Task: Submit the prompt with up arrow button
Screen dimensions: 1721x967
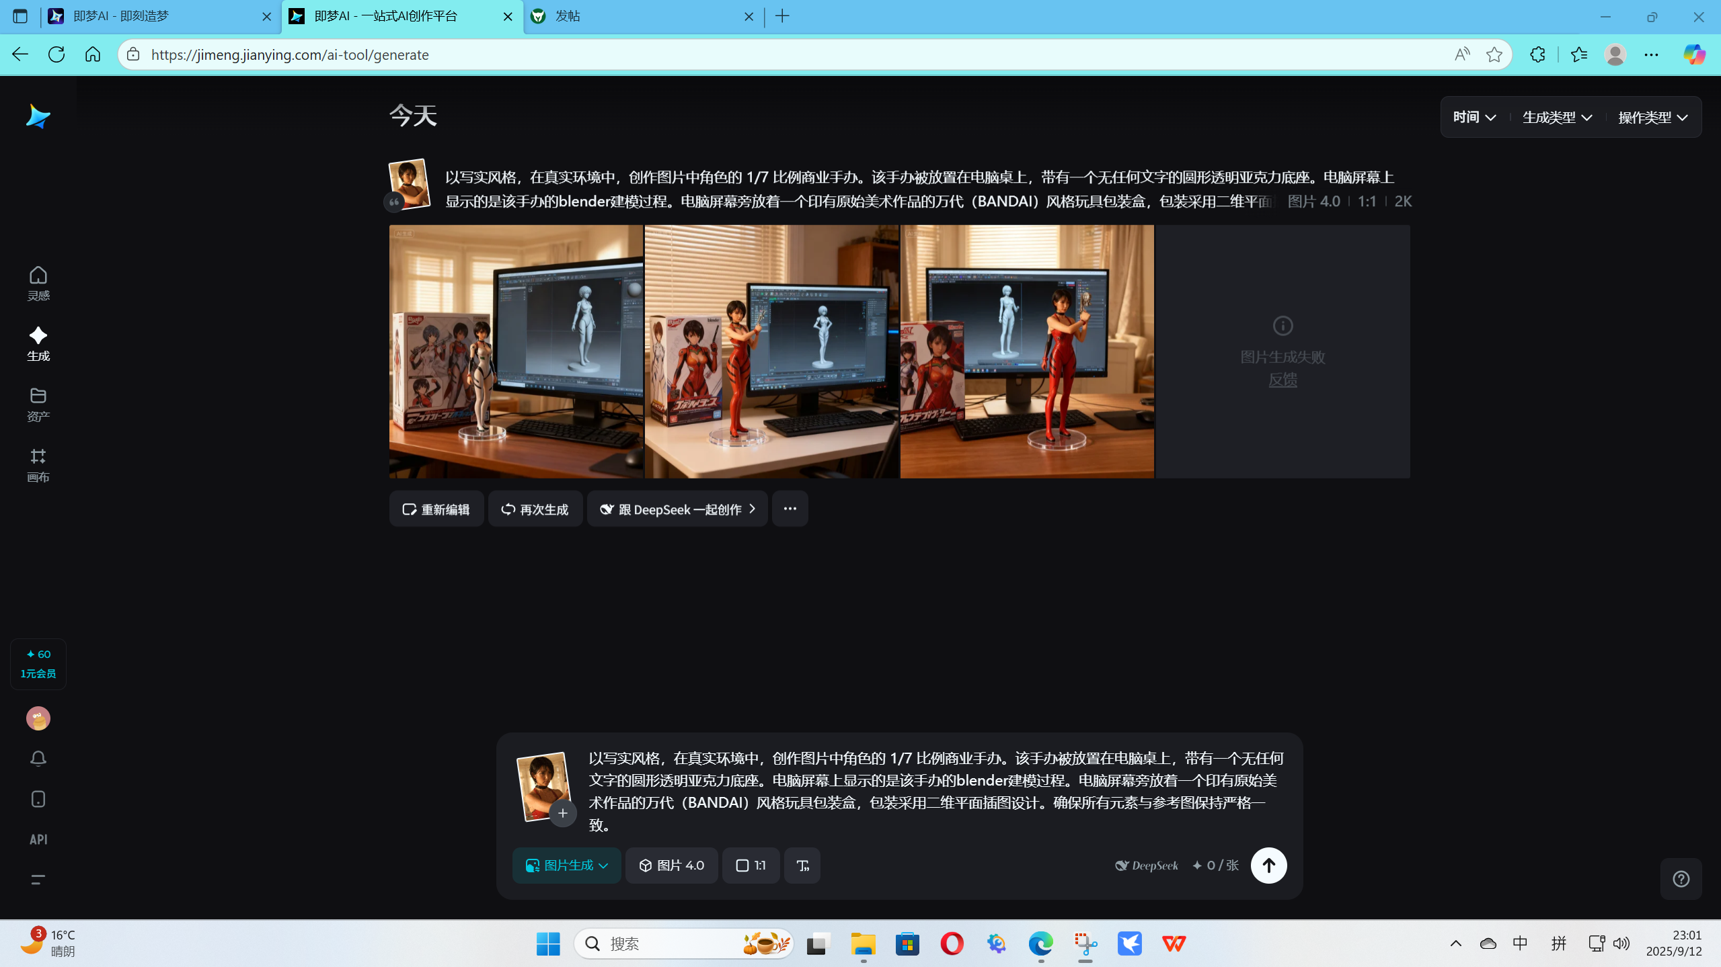Action: click(x=1268, y=866)
